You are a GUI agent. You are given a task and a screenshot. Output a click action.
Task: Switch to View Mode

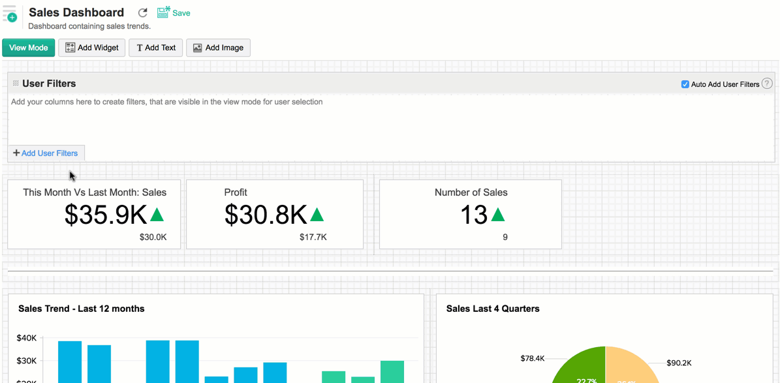pos(29,48)
